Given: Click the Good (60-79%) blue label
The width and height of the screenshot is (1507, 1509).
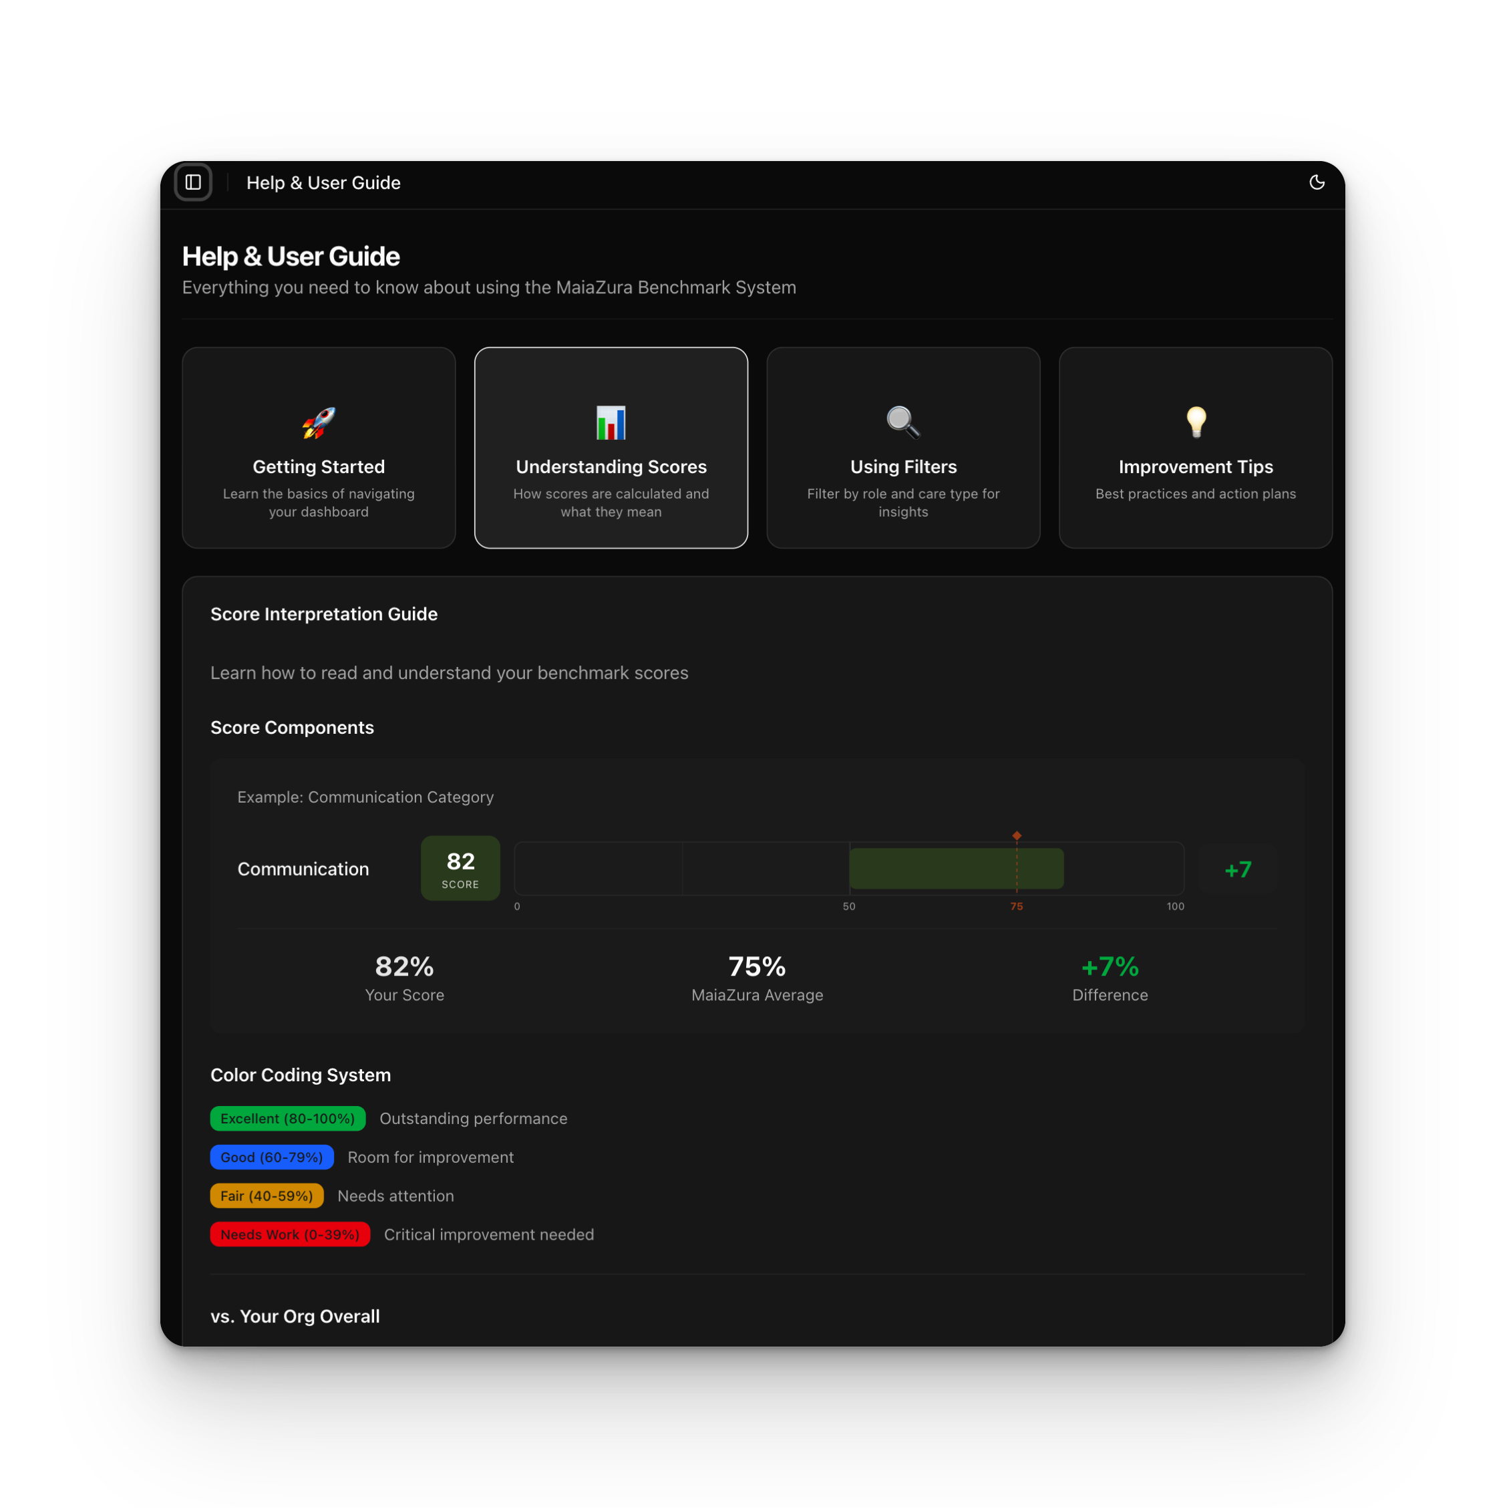Looking at the screenshot, I should tap(272, 1157).
